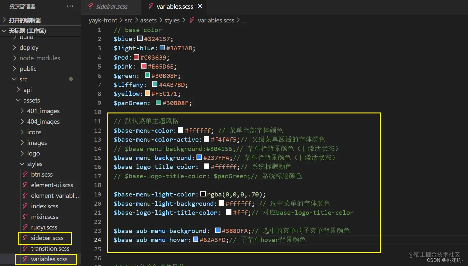Open the $red #C03639 color swatch
This screenshot has width=468, height=266.
click(x=136, y=57)
